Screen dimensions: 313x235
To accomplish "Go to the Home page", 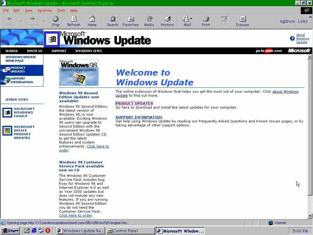I will click(92, 21).
